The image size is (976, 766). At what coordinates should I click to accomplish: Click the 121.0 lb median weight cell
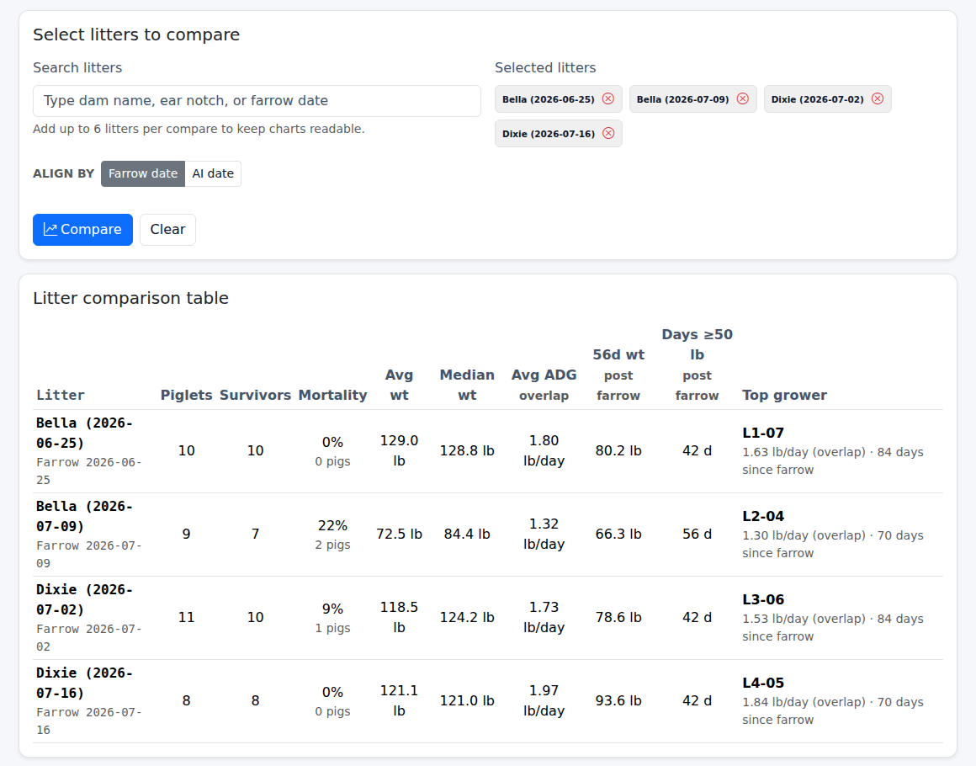point(467,701)
